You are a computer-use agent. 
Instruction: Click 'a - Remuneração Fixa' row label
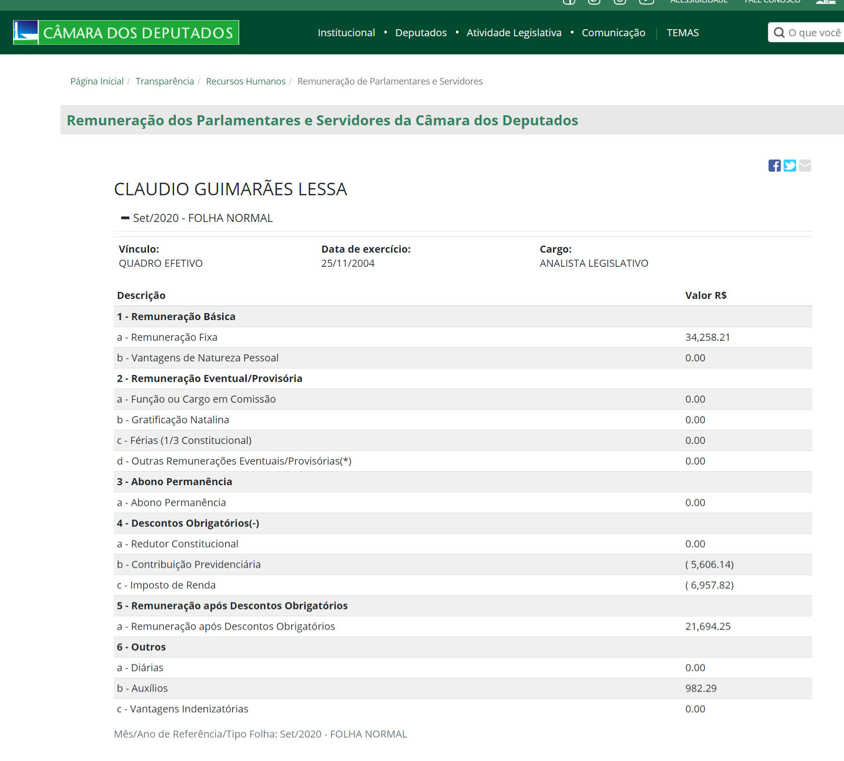pos(167,337)
